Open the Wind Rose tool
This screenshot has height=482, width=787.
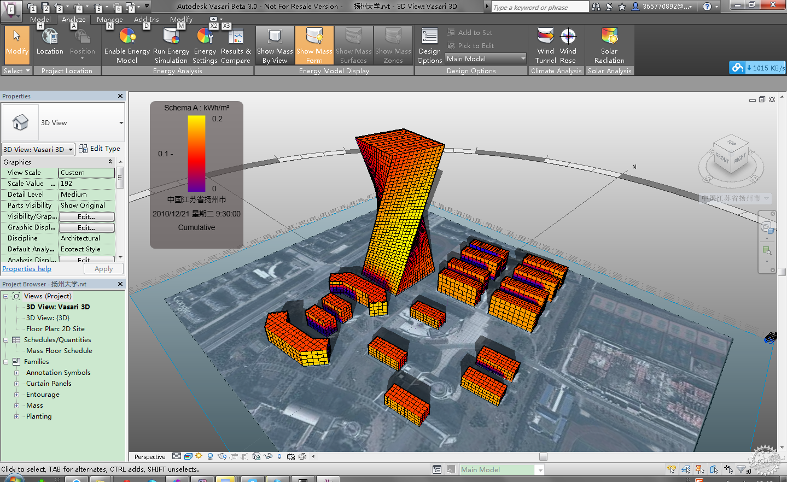pos(568,45)
